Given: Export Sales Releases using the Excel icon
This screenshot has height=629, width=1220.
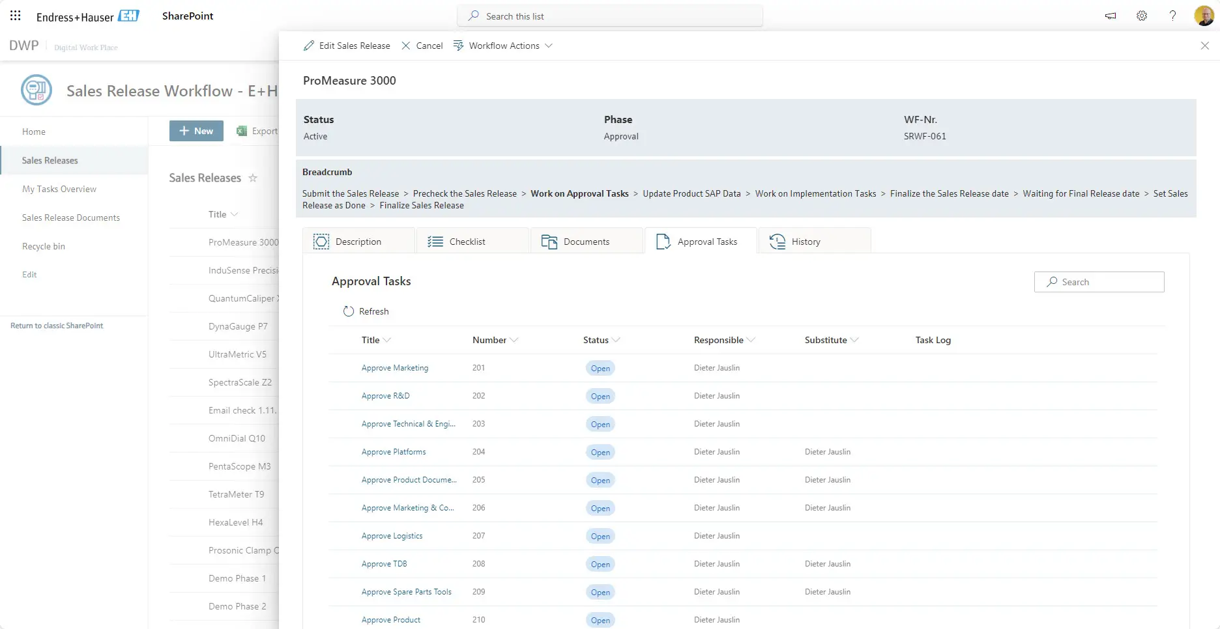Looking at the screenshot, I should 240,130.
